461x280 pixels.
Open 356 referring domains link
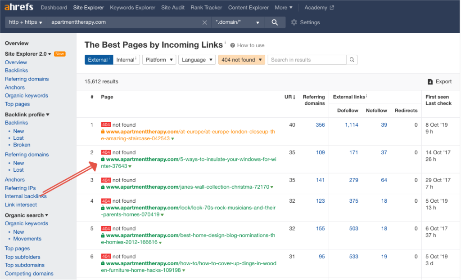(x=320, y=125)
